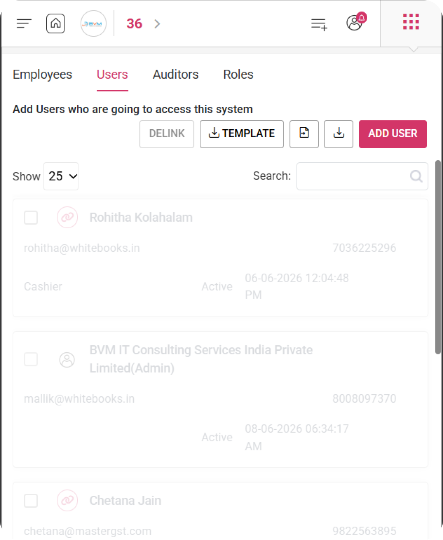443x540 pixels.
Task: Open the Roles tab
Action: click(238, 74)
